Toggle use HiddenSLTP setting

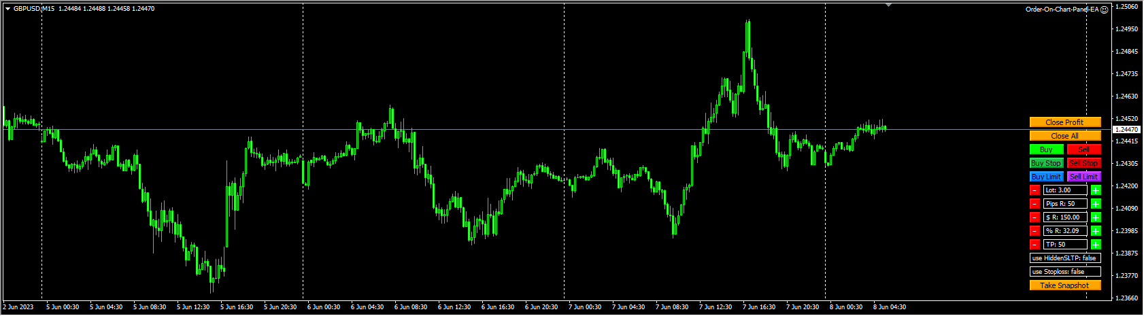(1065, 258)
